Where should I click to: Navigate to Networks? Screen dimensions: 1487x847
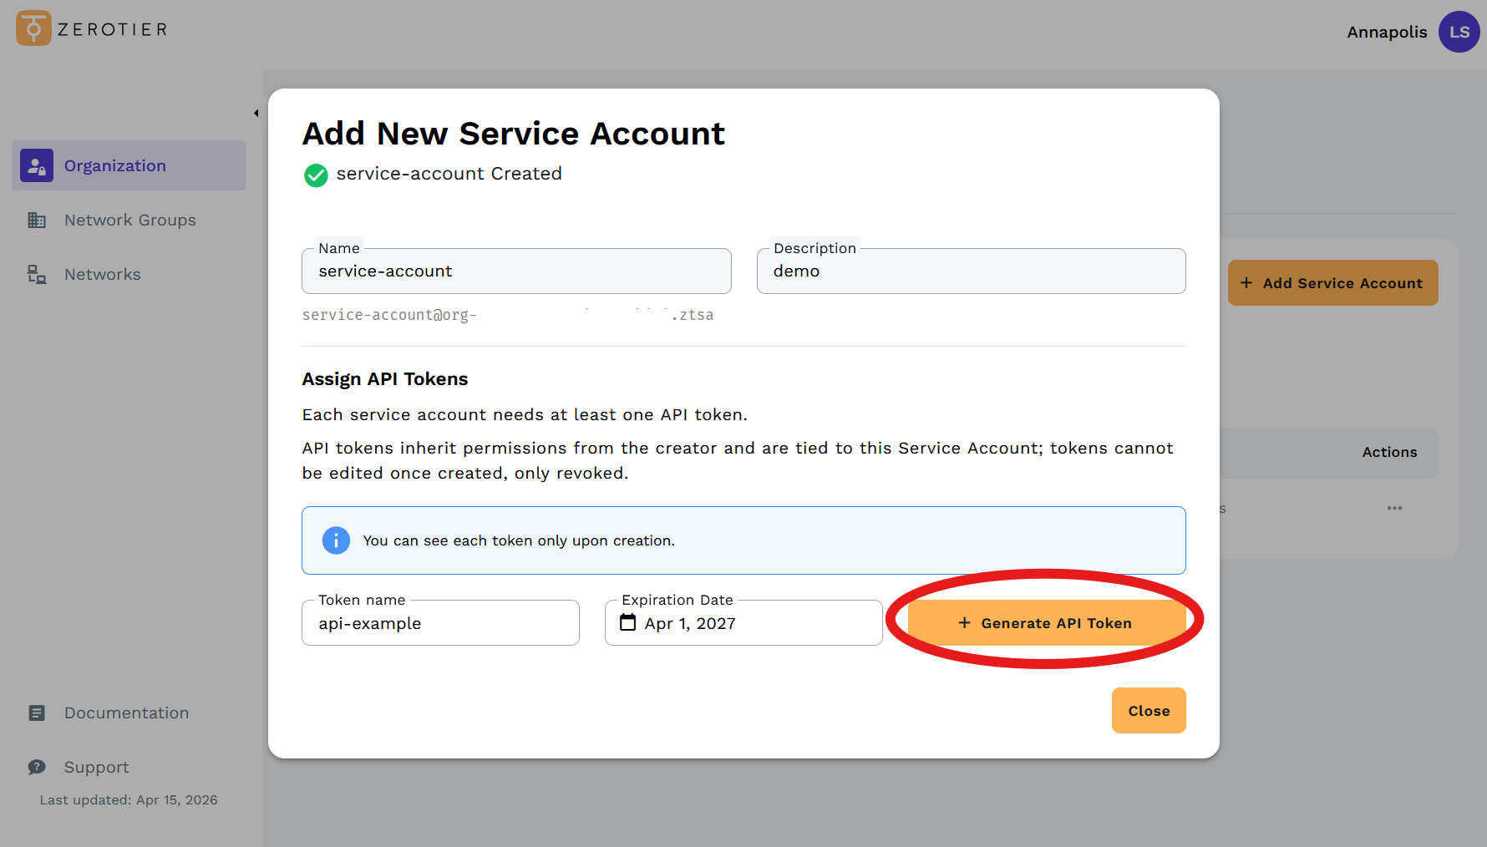tap(102, 274)
